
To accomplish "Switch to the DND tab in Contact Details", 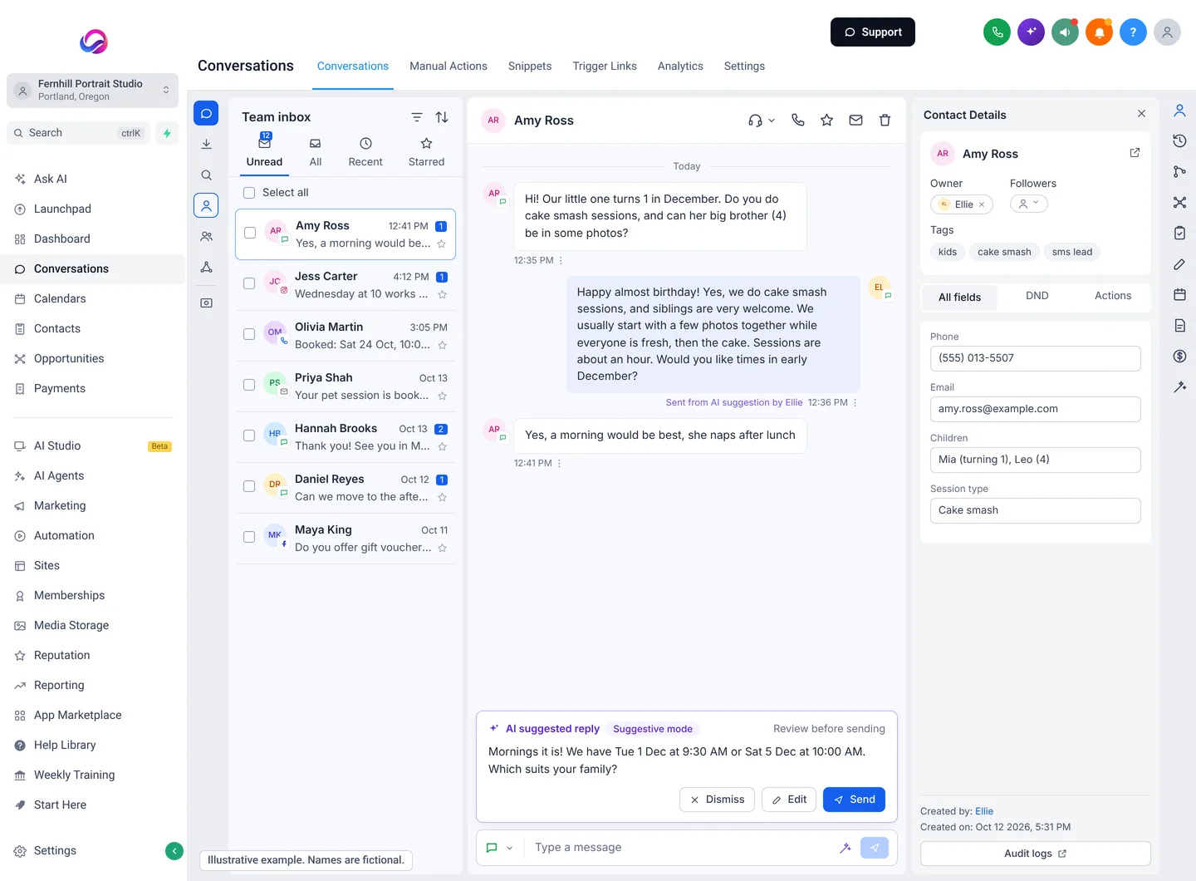I will coord(1037,296).
